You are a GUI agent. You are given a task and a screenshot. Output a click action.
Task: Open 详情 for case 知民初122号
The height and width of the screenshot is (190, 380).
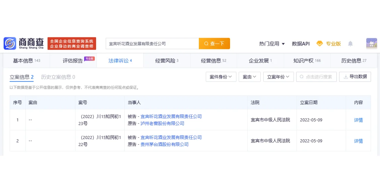pos(358,141)
